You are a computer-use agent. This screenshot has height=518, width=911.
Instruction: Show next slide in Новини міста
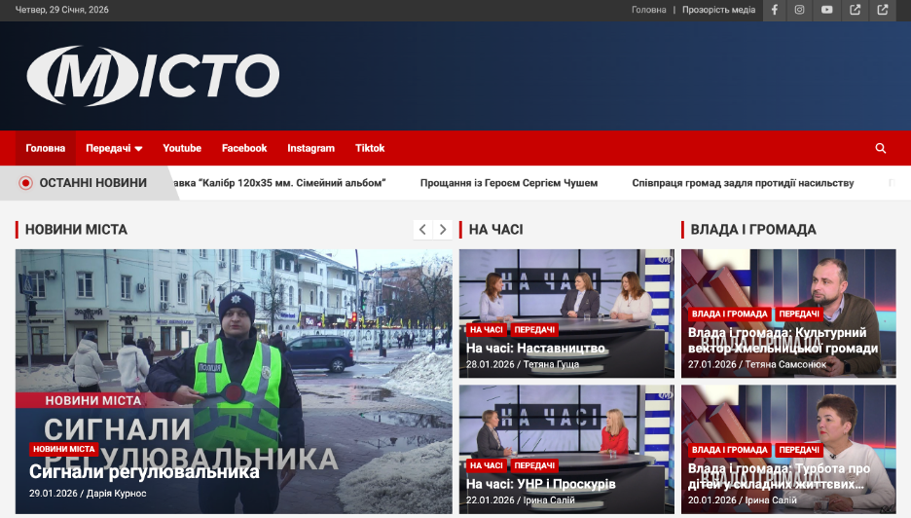click(443, 230)
